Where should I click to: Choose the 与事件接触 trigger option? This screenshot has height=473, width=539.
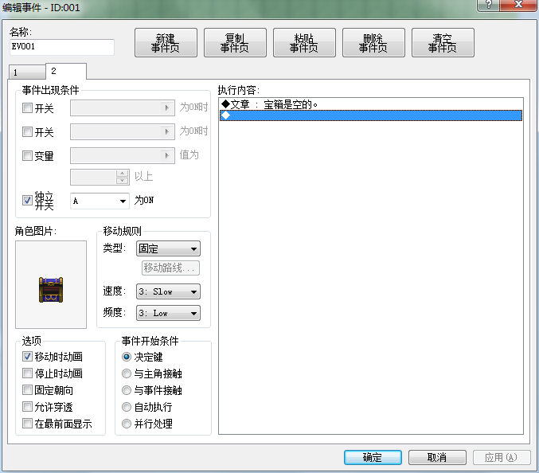point(127,390)
